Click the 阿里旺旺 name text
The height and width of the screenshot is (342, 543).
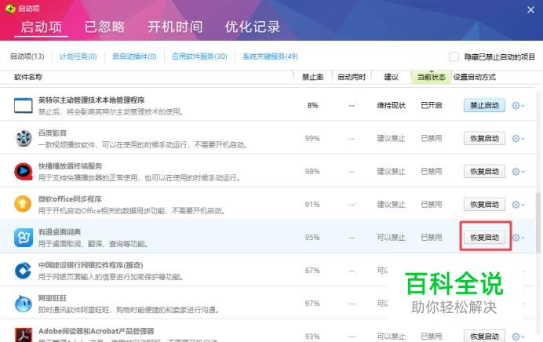pos(53,298)
